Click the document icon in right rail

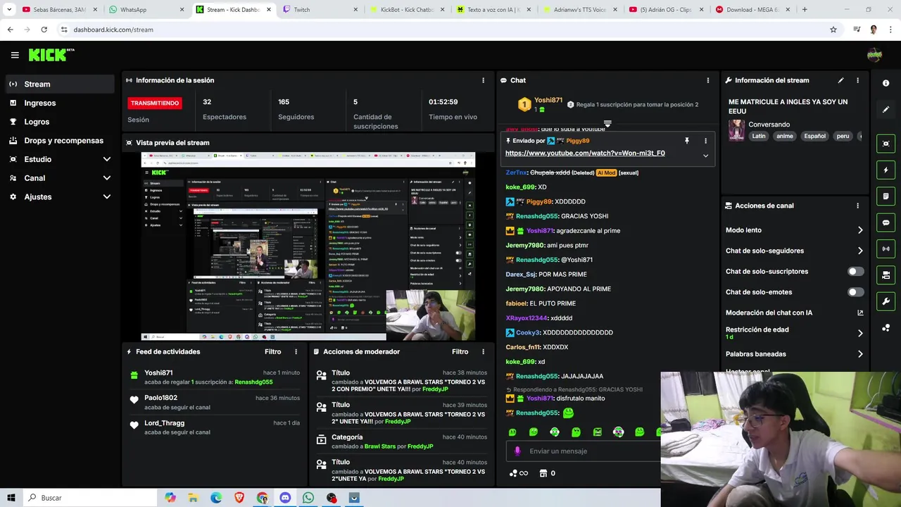886,196
